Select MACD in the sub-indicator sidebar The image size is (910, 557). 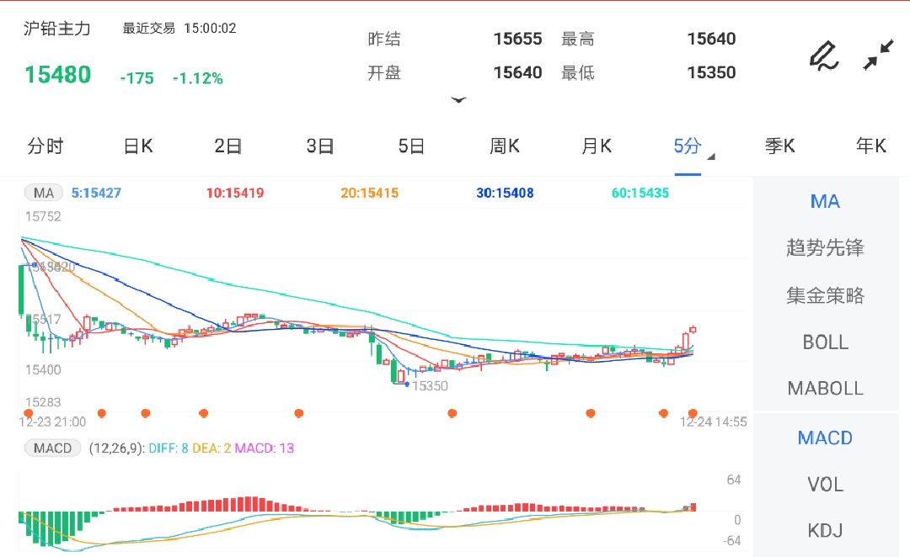click(x=825, y=438)
